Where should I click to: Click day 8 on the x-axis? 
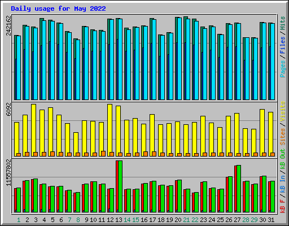point(78,220)
